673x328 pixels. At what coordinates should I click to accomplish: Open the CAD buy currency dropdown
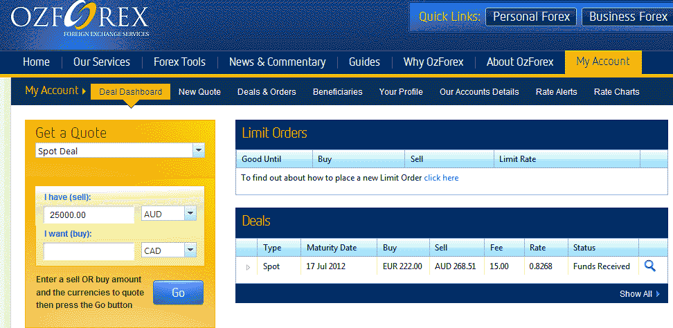point(169,250)
